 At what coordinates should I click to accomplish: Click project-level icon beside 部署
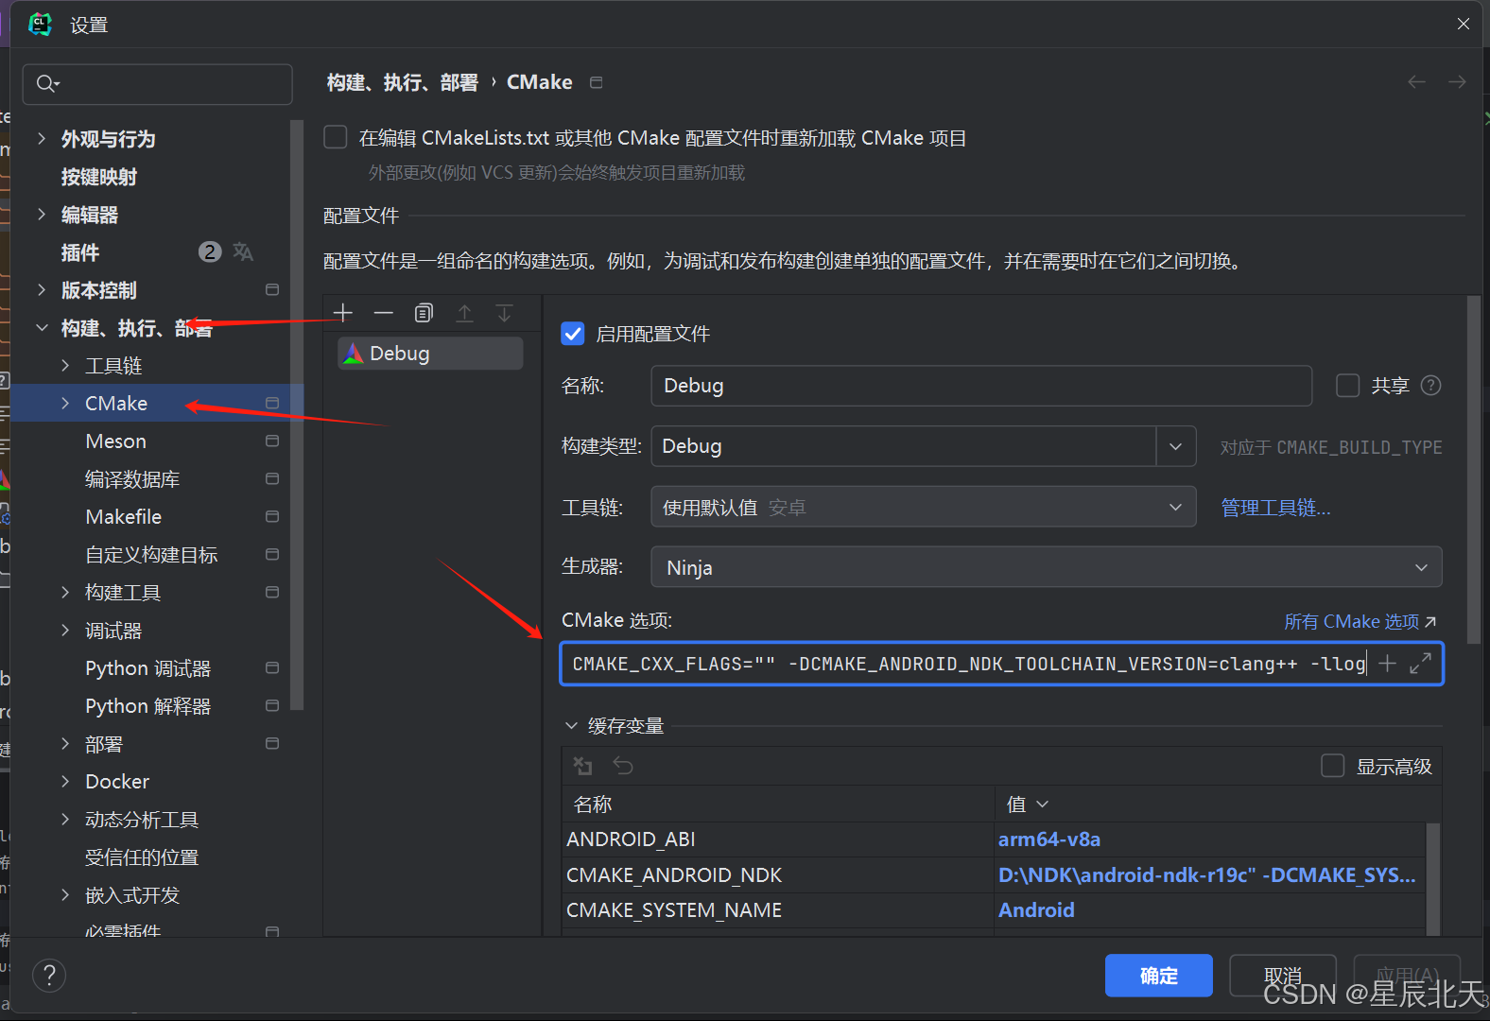272,743
